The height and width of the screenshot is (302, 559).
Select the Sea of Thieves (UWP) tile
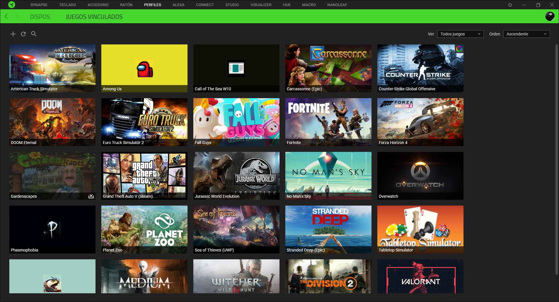[x=236, y=229]
